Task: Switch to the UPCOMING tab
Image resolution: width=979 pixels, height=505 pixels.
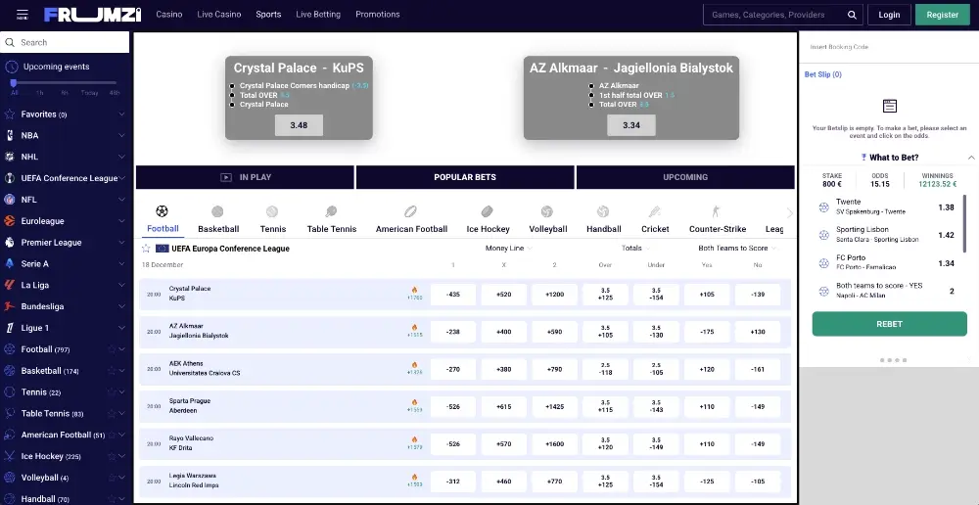Action: coord(685,177)
